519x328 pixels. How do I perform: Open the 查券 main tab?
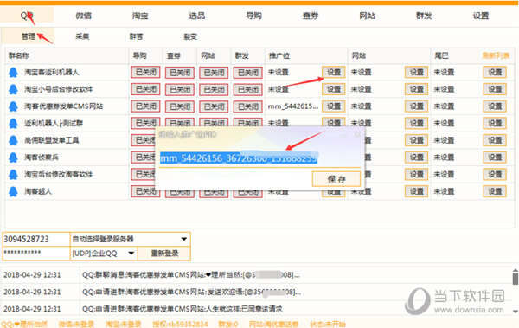[x=311, y=16]
